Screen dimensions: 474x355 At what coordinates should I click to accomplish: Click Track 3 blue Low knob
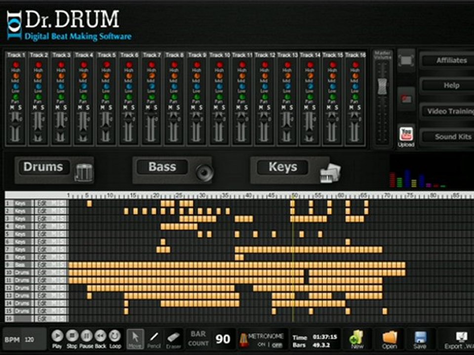[x=61, y=87]
